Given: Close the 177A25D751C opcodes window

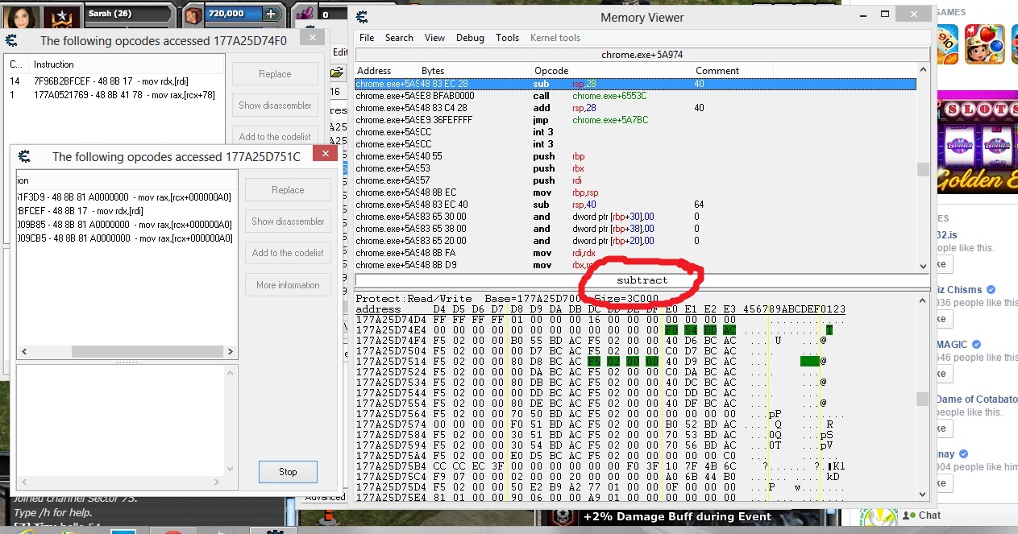Looking at the screenshot, I should pyautogui.click(x=325, y=155).
